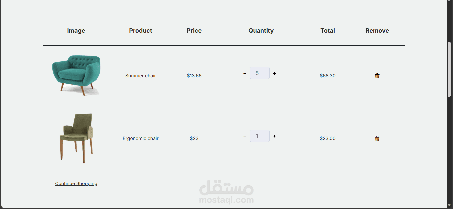Click the green Ergonomic chair thumbnail
Viewport: 453px width, 209px height.
pyautogui.click(x=76, y=138)
